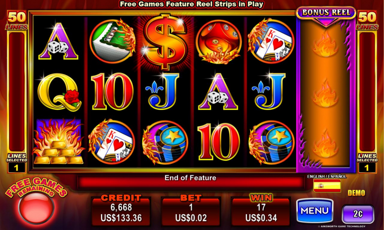384x230 pixels.
Task: Click the blue J in fifth reel
Action: [269, 91]
